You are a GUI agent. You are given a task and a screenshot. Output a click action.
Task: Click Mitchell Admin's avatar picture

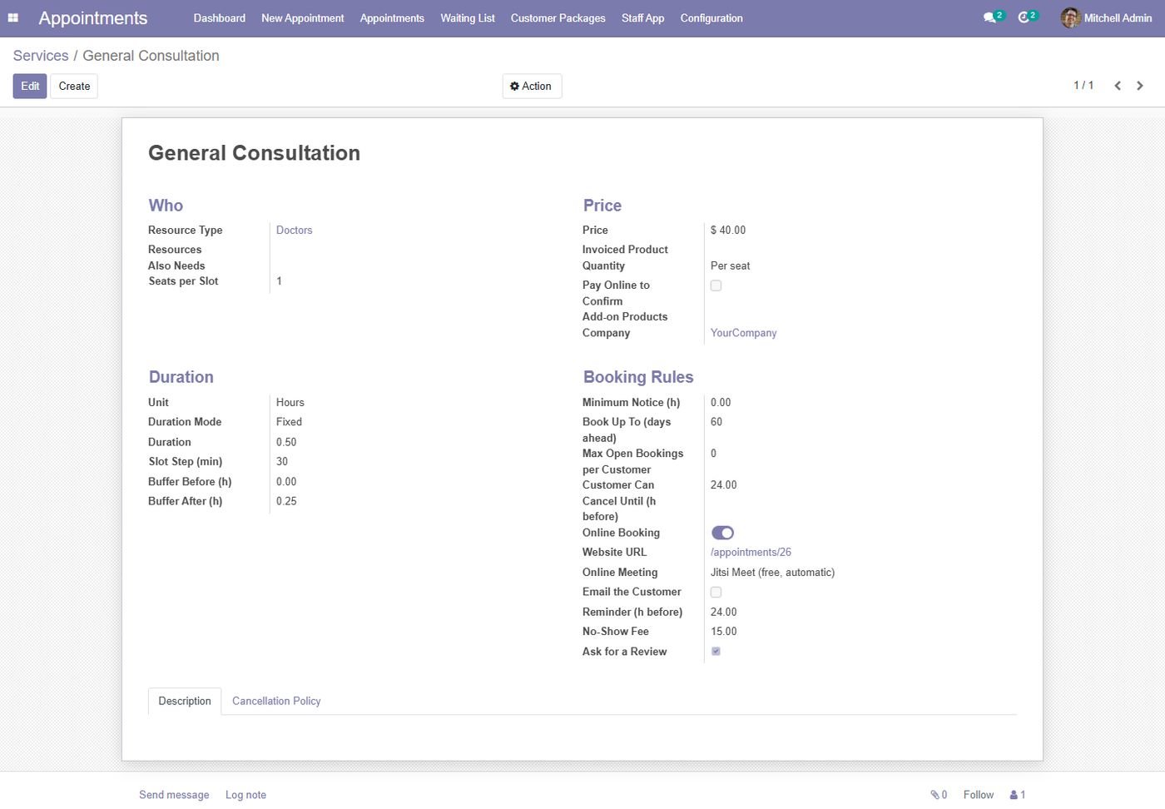tap(1070, 17)
